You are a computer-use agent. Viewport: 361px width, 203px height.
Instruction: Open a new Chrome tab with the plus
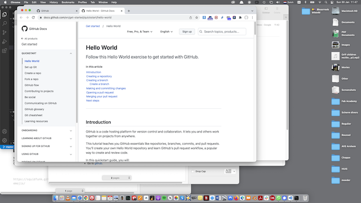129,11
